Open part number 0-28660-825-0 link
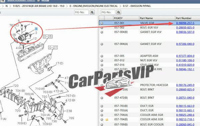 point(185,90)
